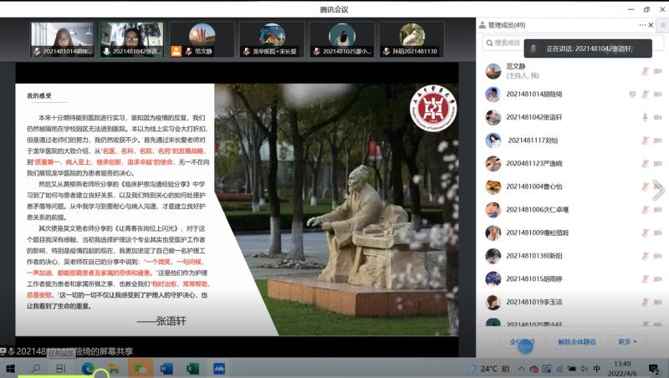
Task: Open the Windows Start menu
Action: tap(11, 368)
